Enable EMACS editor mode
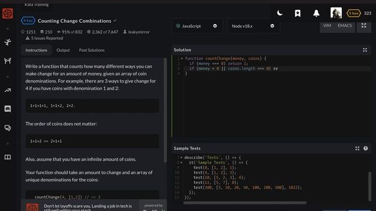This screenshot has height=211, width=376. pos(345,26)
